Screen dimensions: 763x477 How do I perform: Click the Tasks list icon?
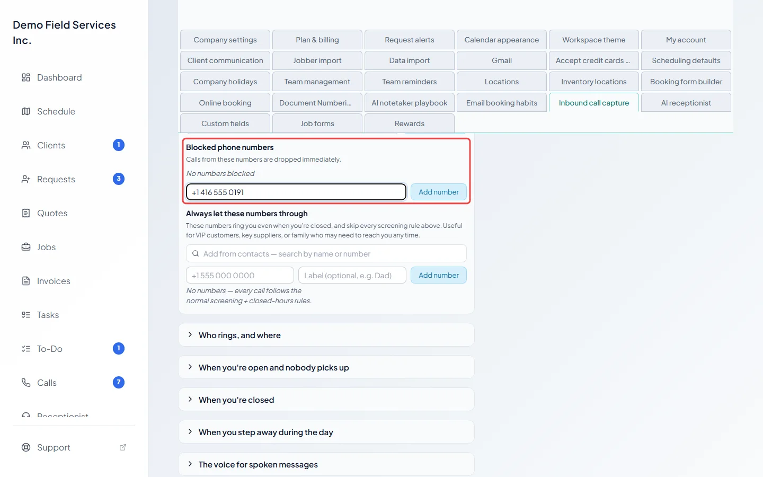coord(26,315)
